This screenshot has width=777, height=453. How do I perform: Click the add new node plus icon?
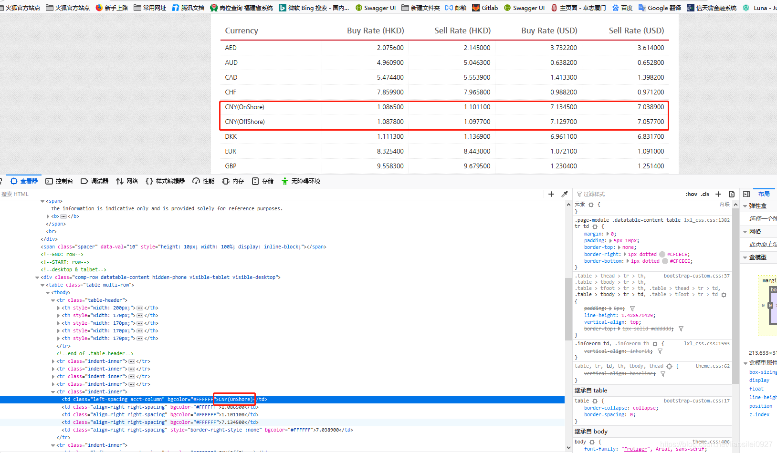(x=551, y=194)
